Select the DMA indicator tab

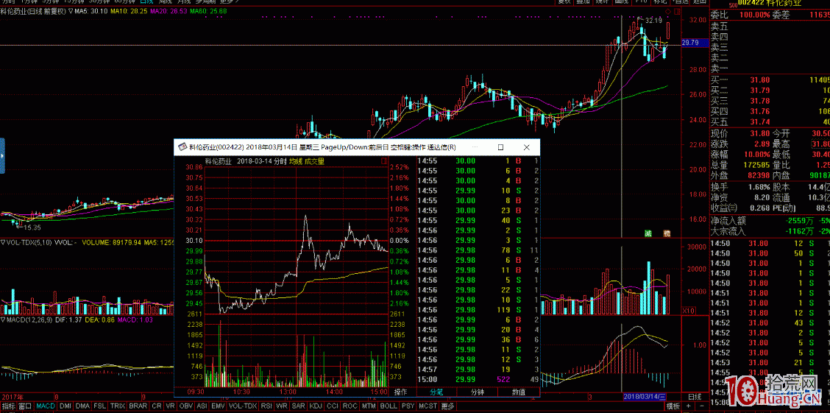(x=82, y=406)
